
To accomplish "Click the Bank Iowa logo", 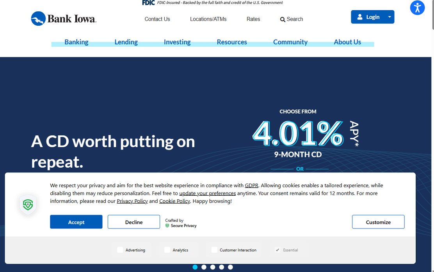I will pos(64,18).
